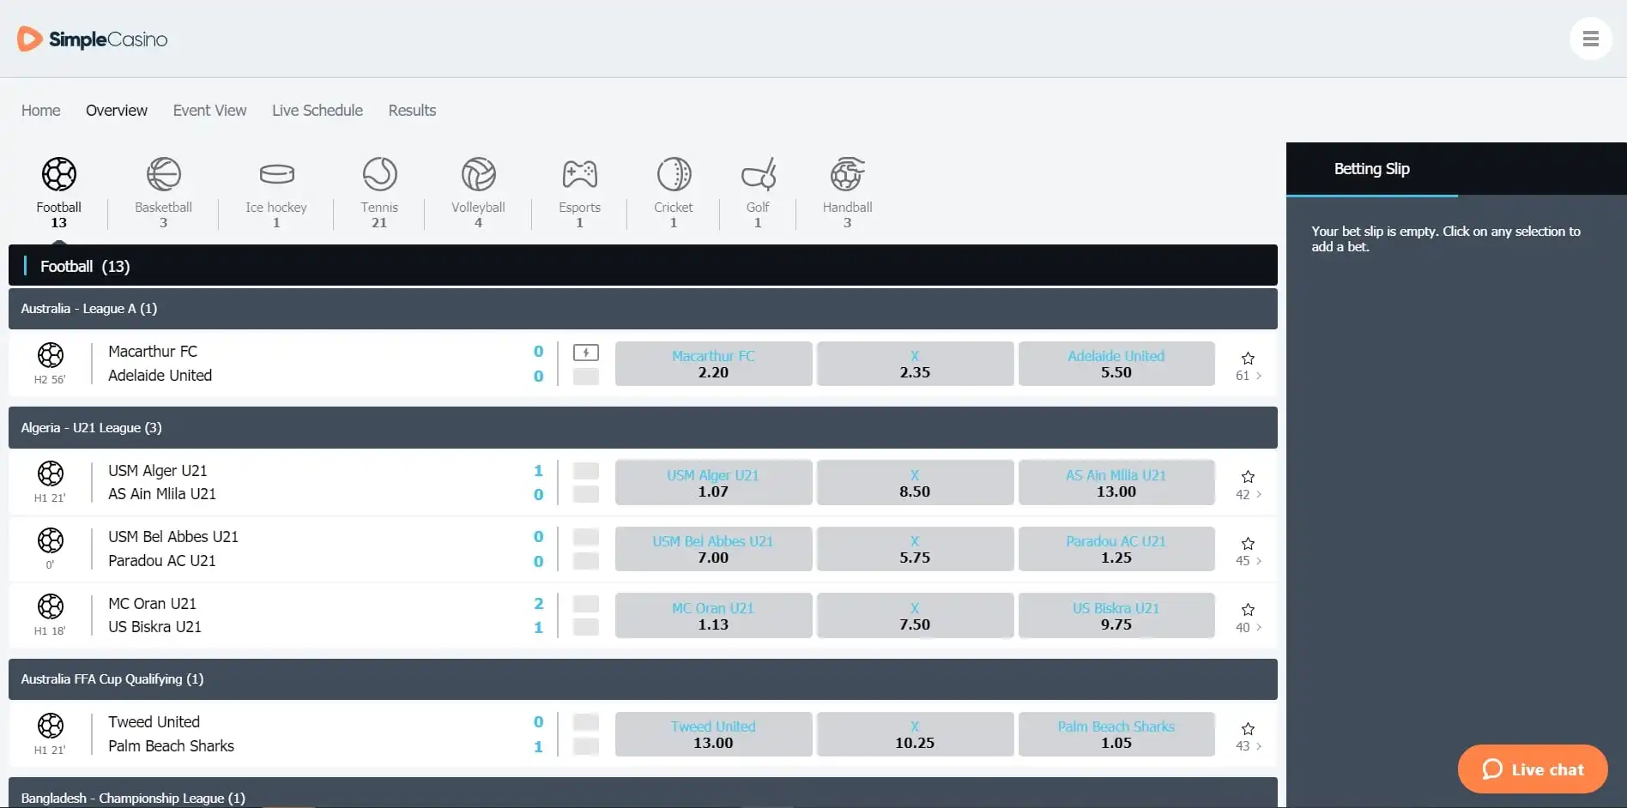
Task: Open the hamburger menu at top right
Action: (x=1590, y=39)
